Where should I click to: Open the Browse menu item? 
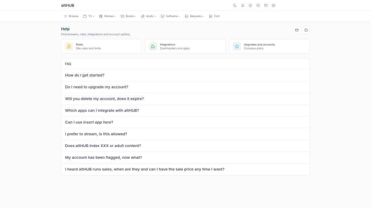(x=71, y=16)
